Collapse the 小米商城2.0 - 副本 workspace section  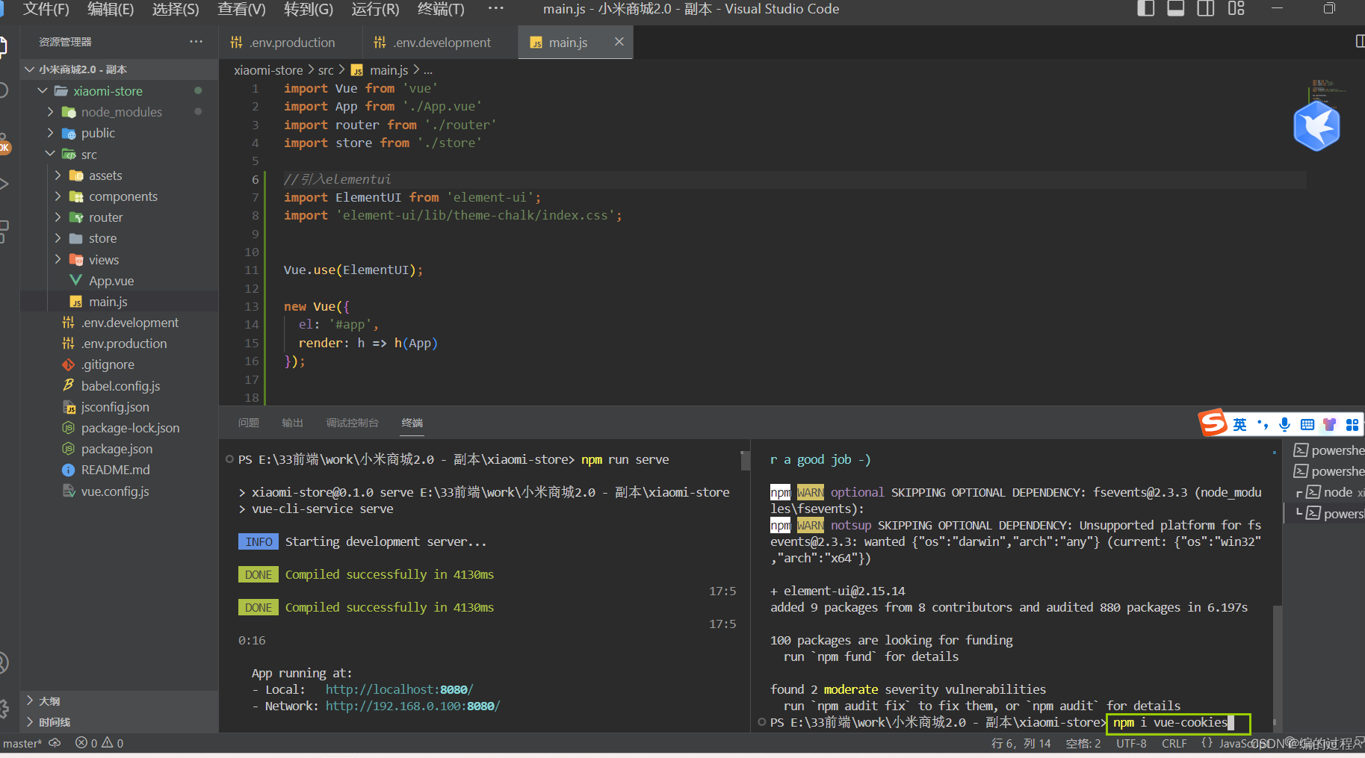tap(120, 69)
